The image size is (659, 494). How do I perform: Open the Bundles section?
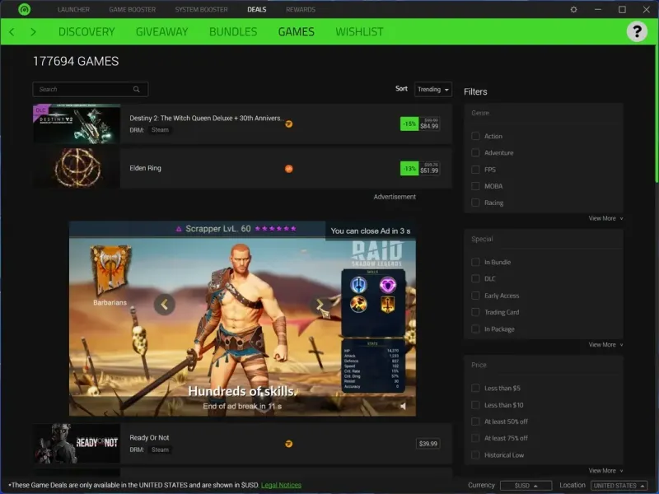[x=233, y=31]
